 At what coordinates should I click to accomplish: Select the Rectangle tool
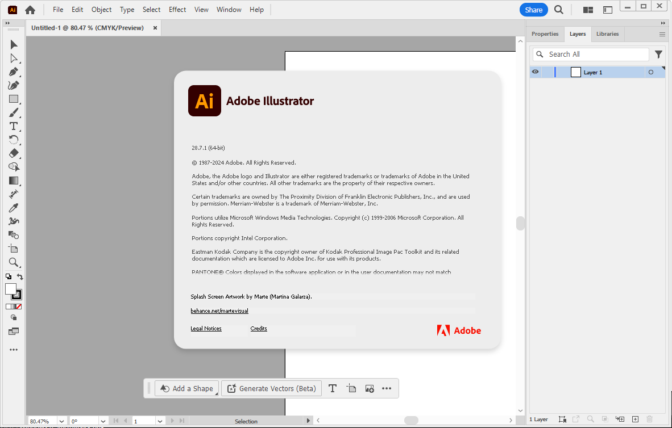point(14,99)
